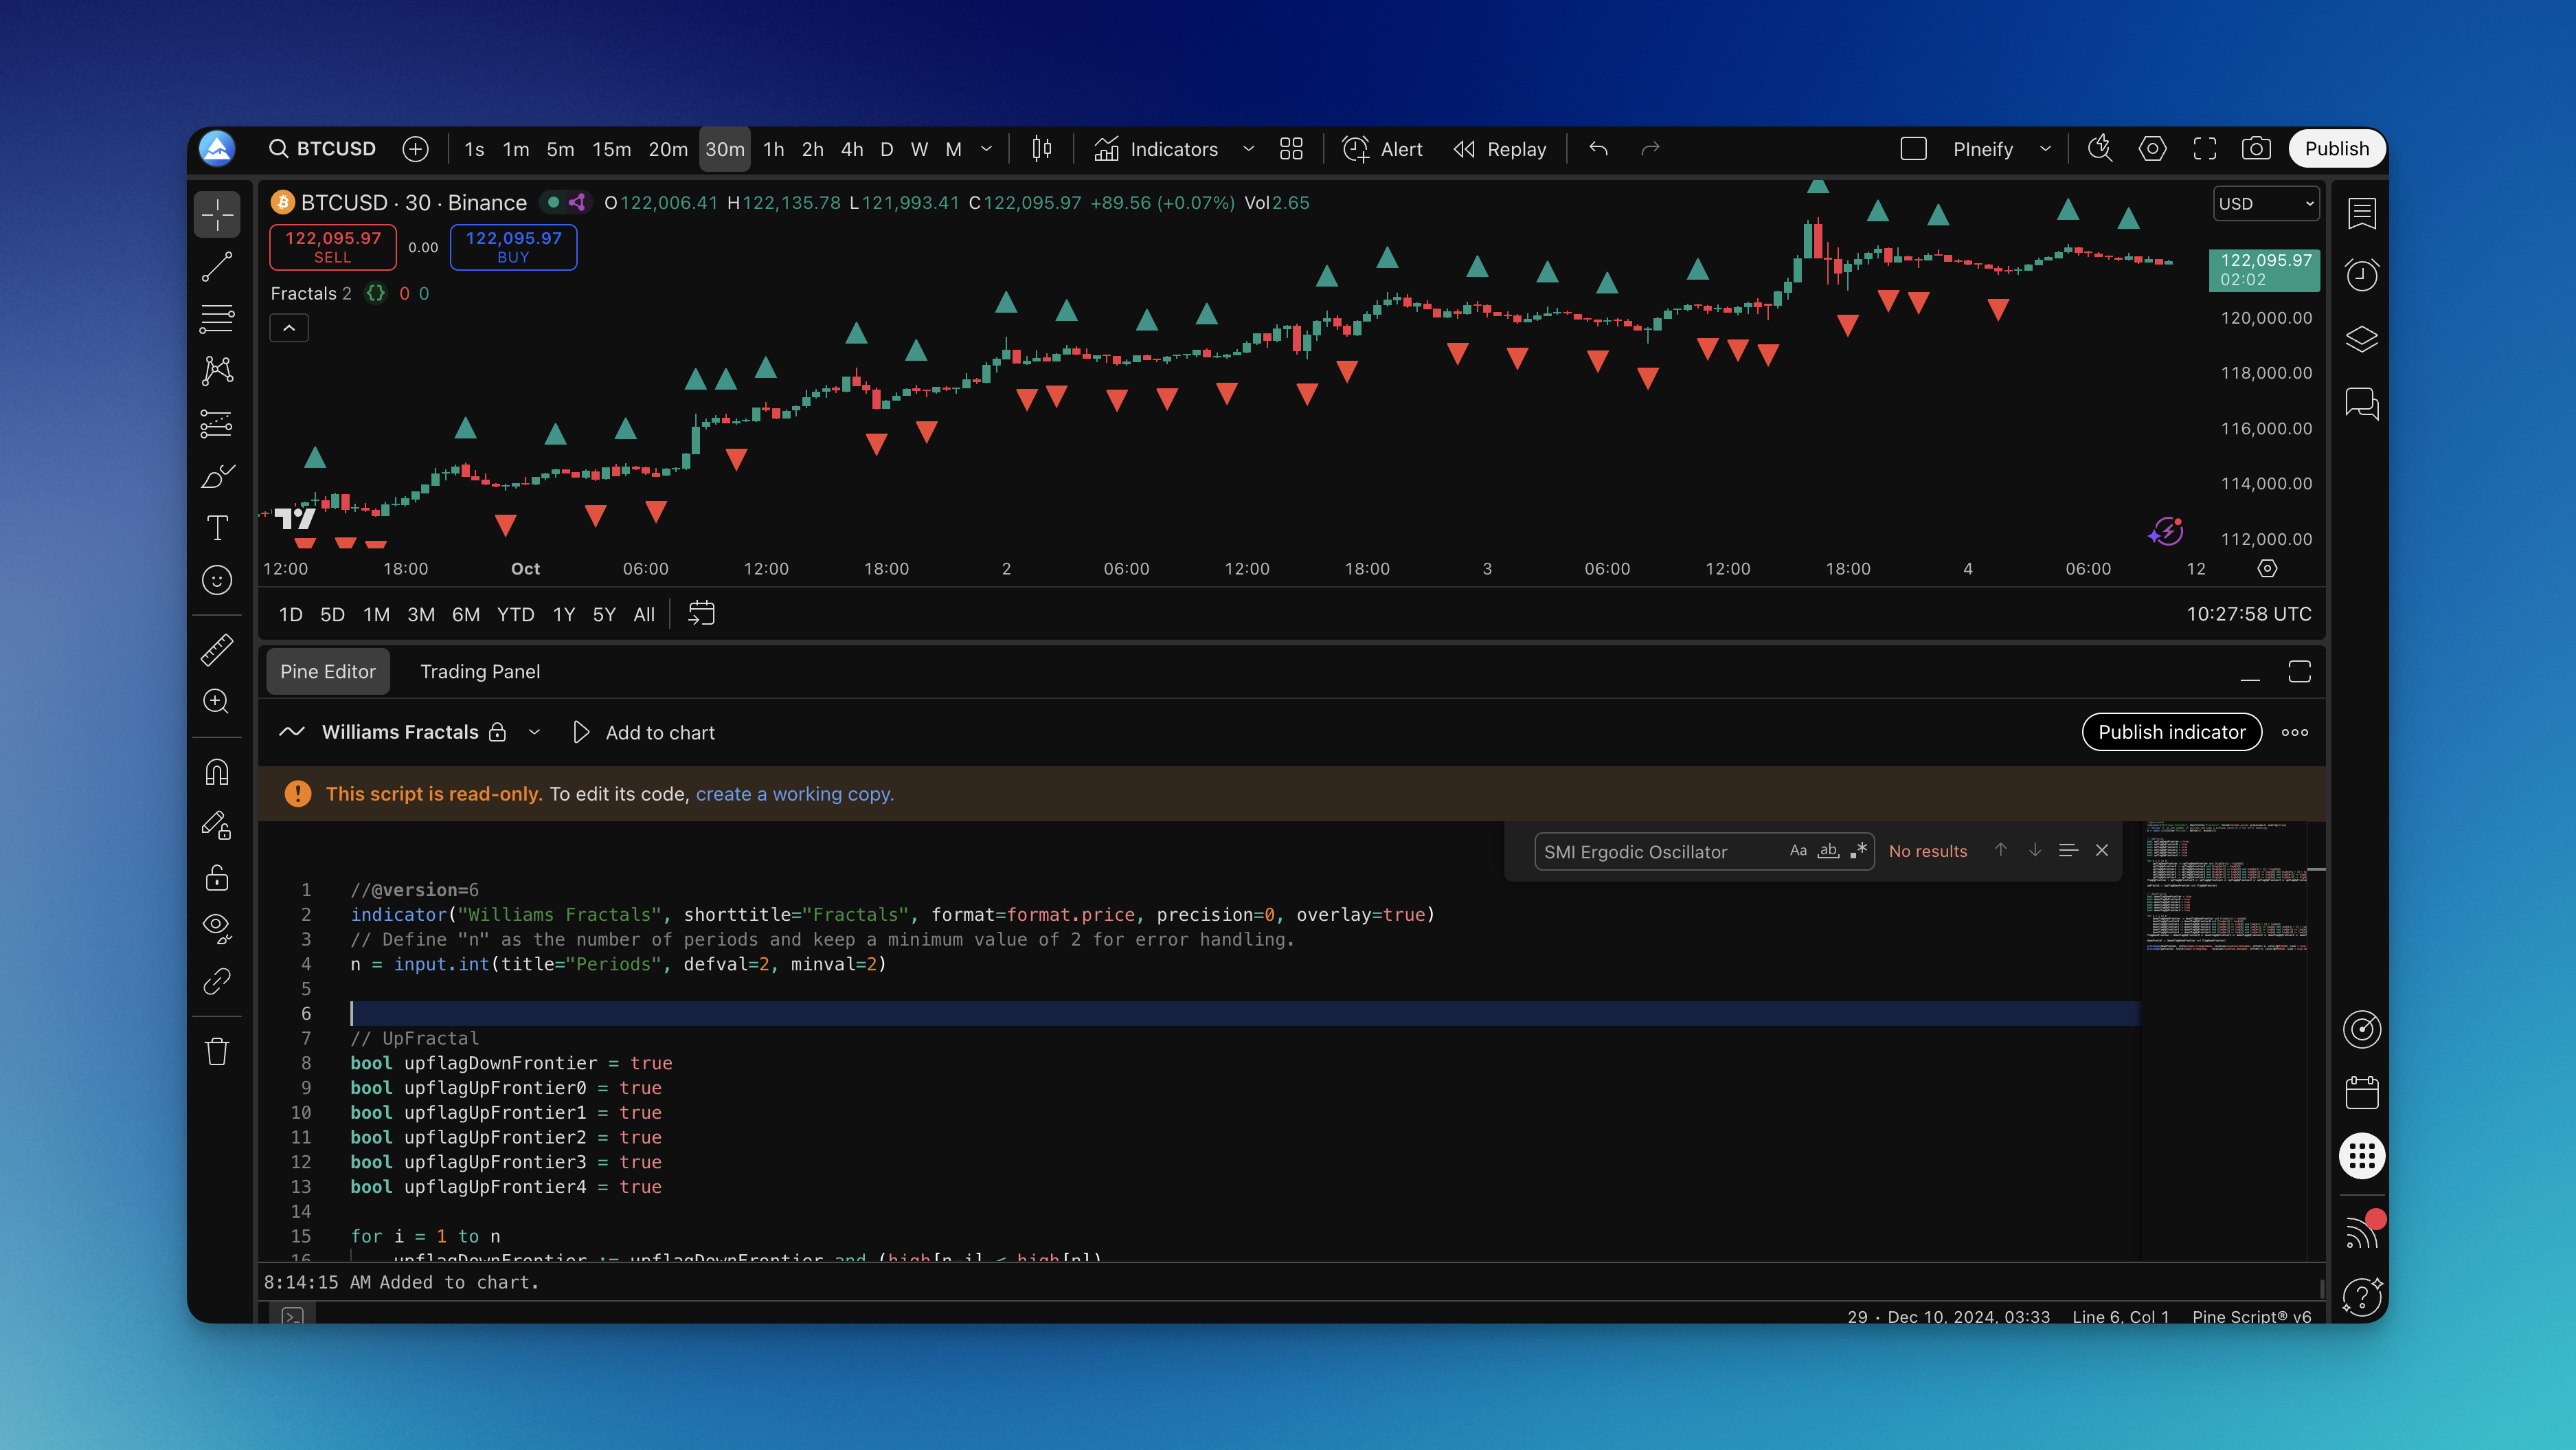2576x1450 pixels.
Task: Expand the USD currency dropdown
Action: (2265, 203)
